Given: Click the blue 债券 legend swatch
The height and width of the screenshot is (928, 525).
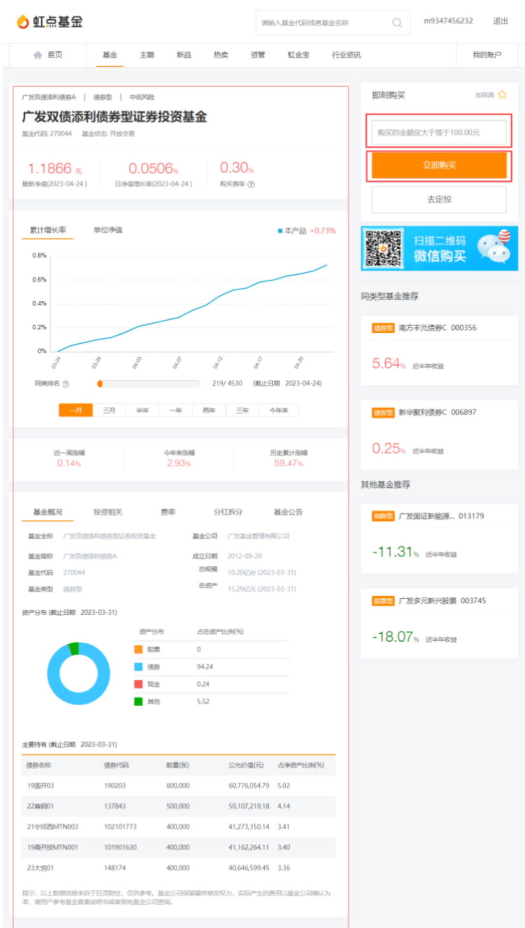Looking at the screenshot, I should click(x=139, y=667).
